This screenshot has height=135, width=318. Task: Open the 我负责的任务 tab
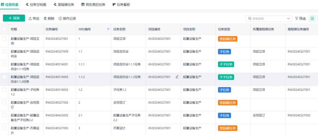pos(93,5)
